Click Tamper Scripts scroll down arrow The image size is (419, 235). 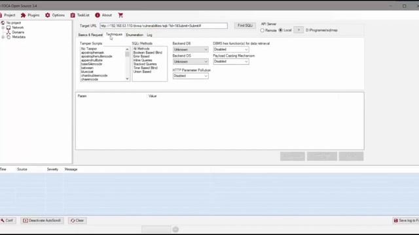pyautogui.click(x=127, y=78)
